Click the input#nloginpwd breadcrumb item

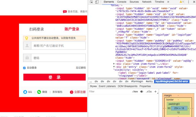(x=172, y=82)
